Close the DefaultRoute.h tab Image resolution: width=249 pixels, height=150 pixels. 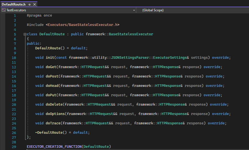pos(35,4)
